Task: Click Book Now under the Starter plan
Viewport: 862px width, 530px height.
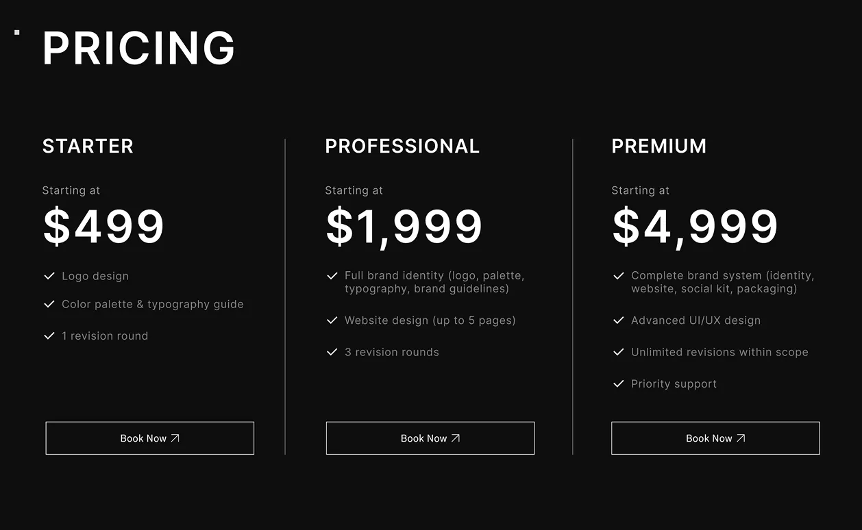Action: (149, 438)
